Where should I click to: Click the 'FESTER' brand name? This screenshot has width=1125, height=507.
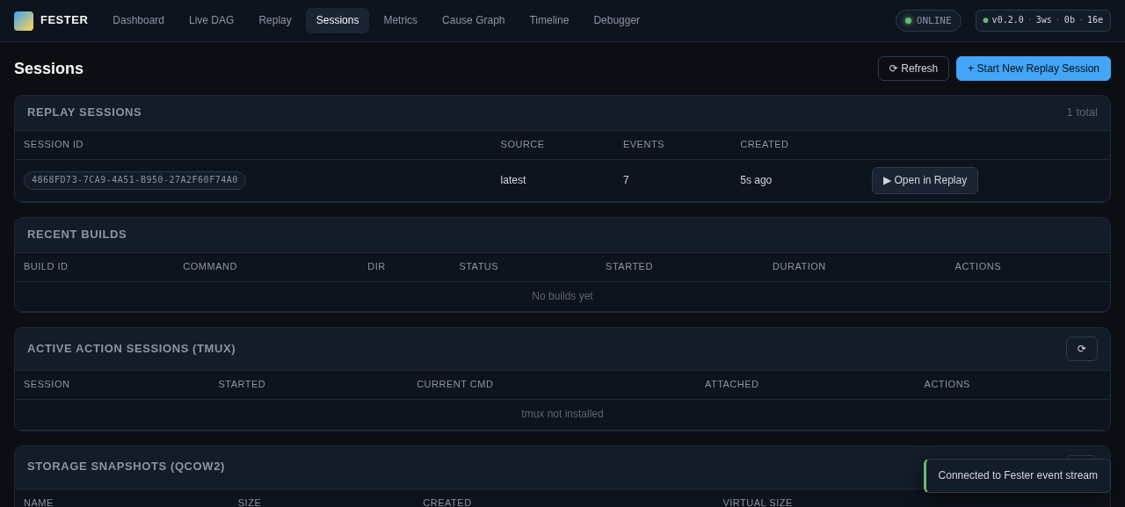[64, 20]
